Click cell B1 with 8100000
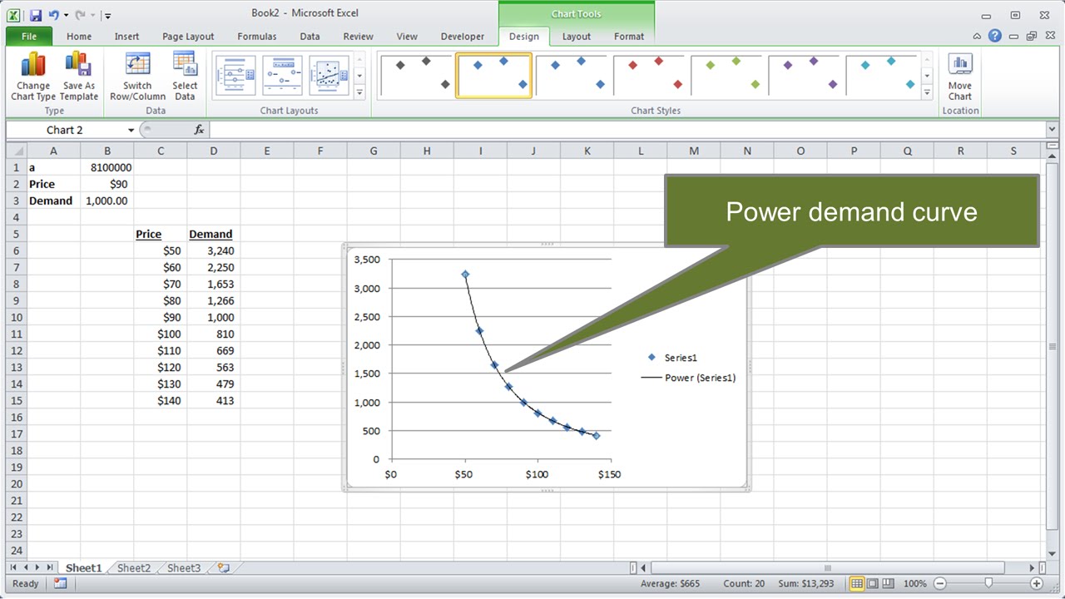 [x=107, y=167]
